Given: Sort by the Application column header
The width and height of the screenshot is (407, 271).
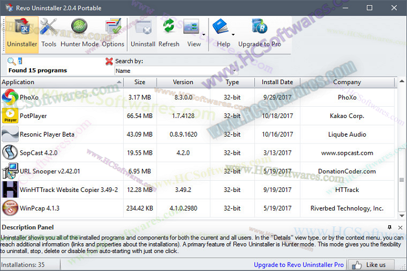Looking at the screenshot, I should 62,82.
